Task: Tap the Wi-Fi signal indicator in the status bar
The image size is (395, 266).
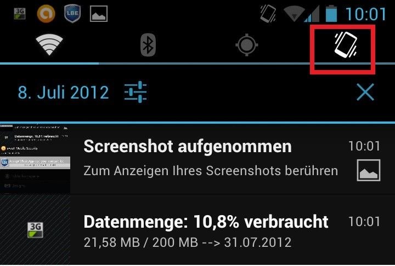Action: click(x=294, y=14)
